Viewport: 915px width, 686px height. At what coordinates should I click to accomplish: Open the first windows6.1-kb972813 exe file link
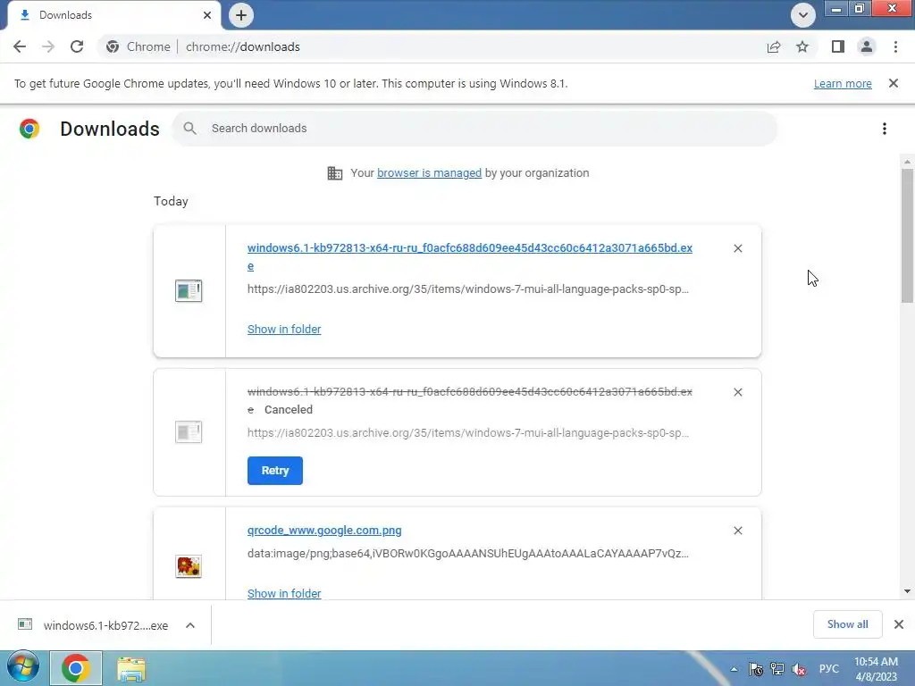click(470, 256)
